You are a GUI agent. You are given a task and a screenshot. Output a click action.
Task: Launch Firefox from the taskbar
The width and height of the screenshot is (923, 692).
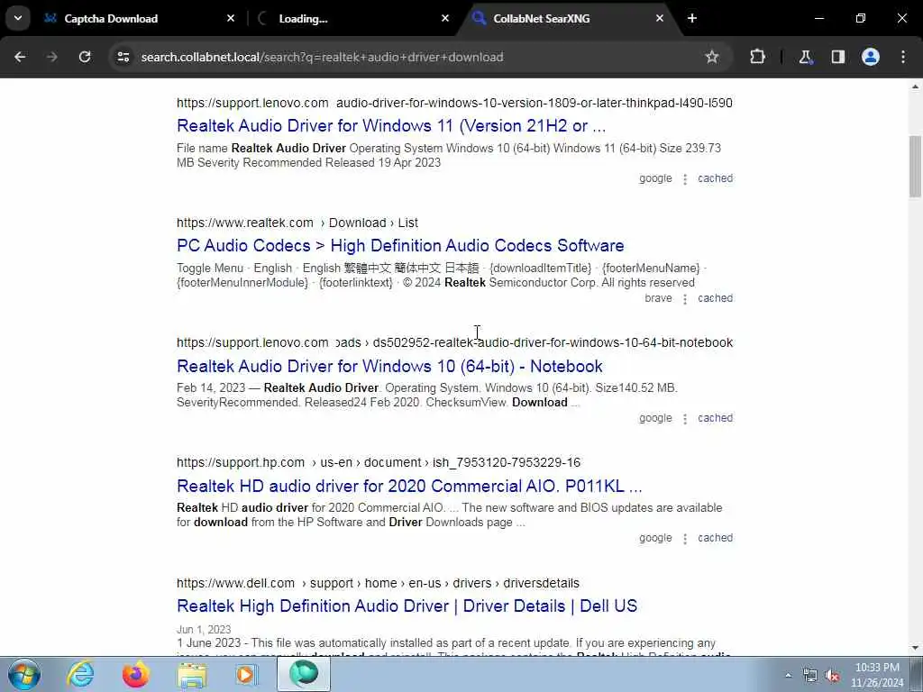tap(135, 674)
